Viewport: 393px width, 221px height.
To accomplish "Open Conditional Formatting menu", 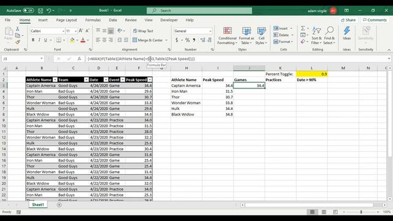I will [227, 36].
